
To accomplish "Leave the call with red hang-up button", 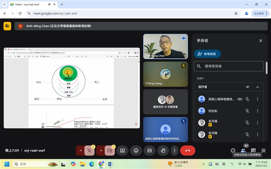I will 188,150.
